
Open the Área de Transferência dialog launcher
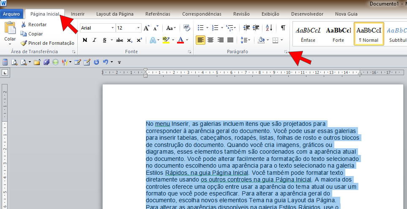click(x=74, y=52)
